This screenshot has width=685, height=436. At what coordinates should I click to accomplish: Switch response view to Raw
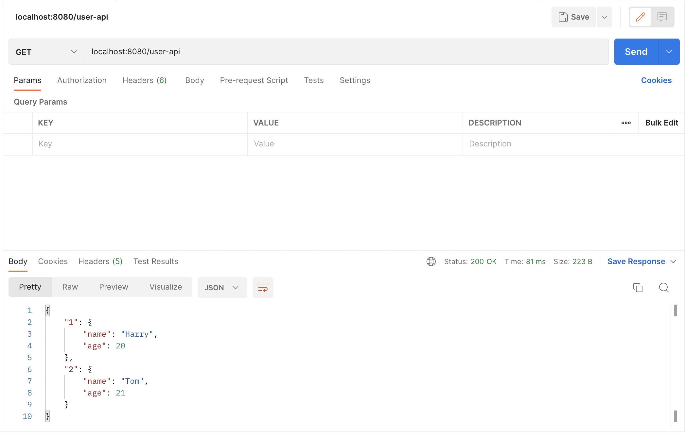[70, 287]
